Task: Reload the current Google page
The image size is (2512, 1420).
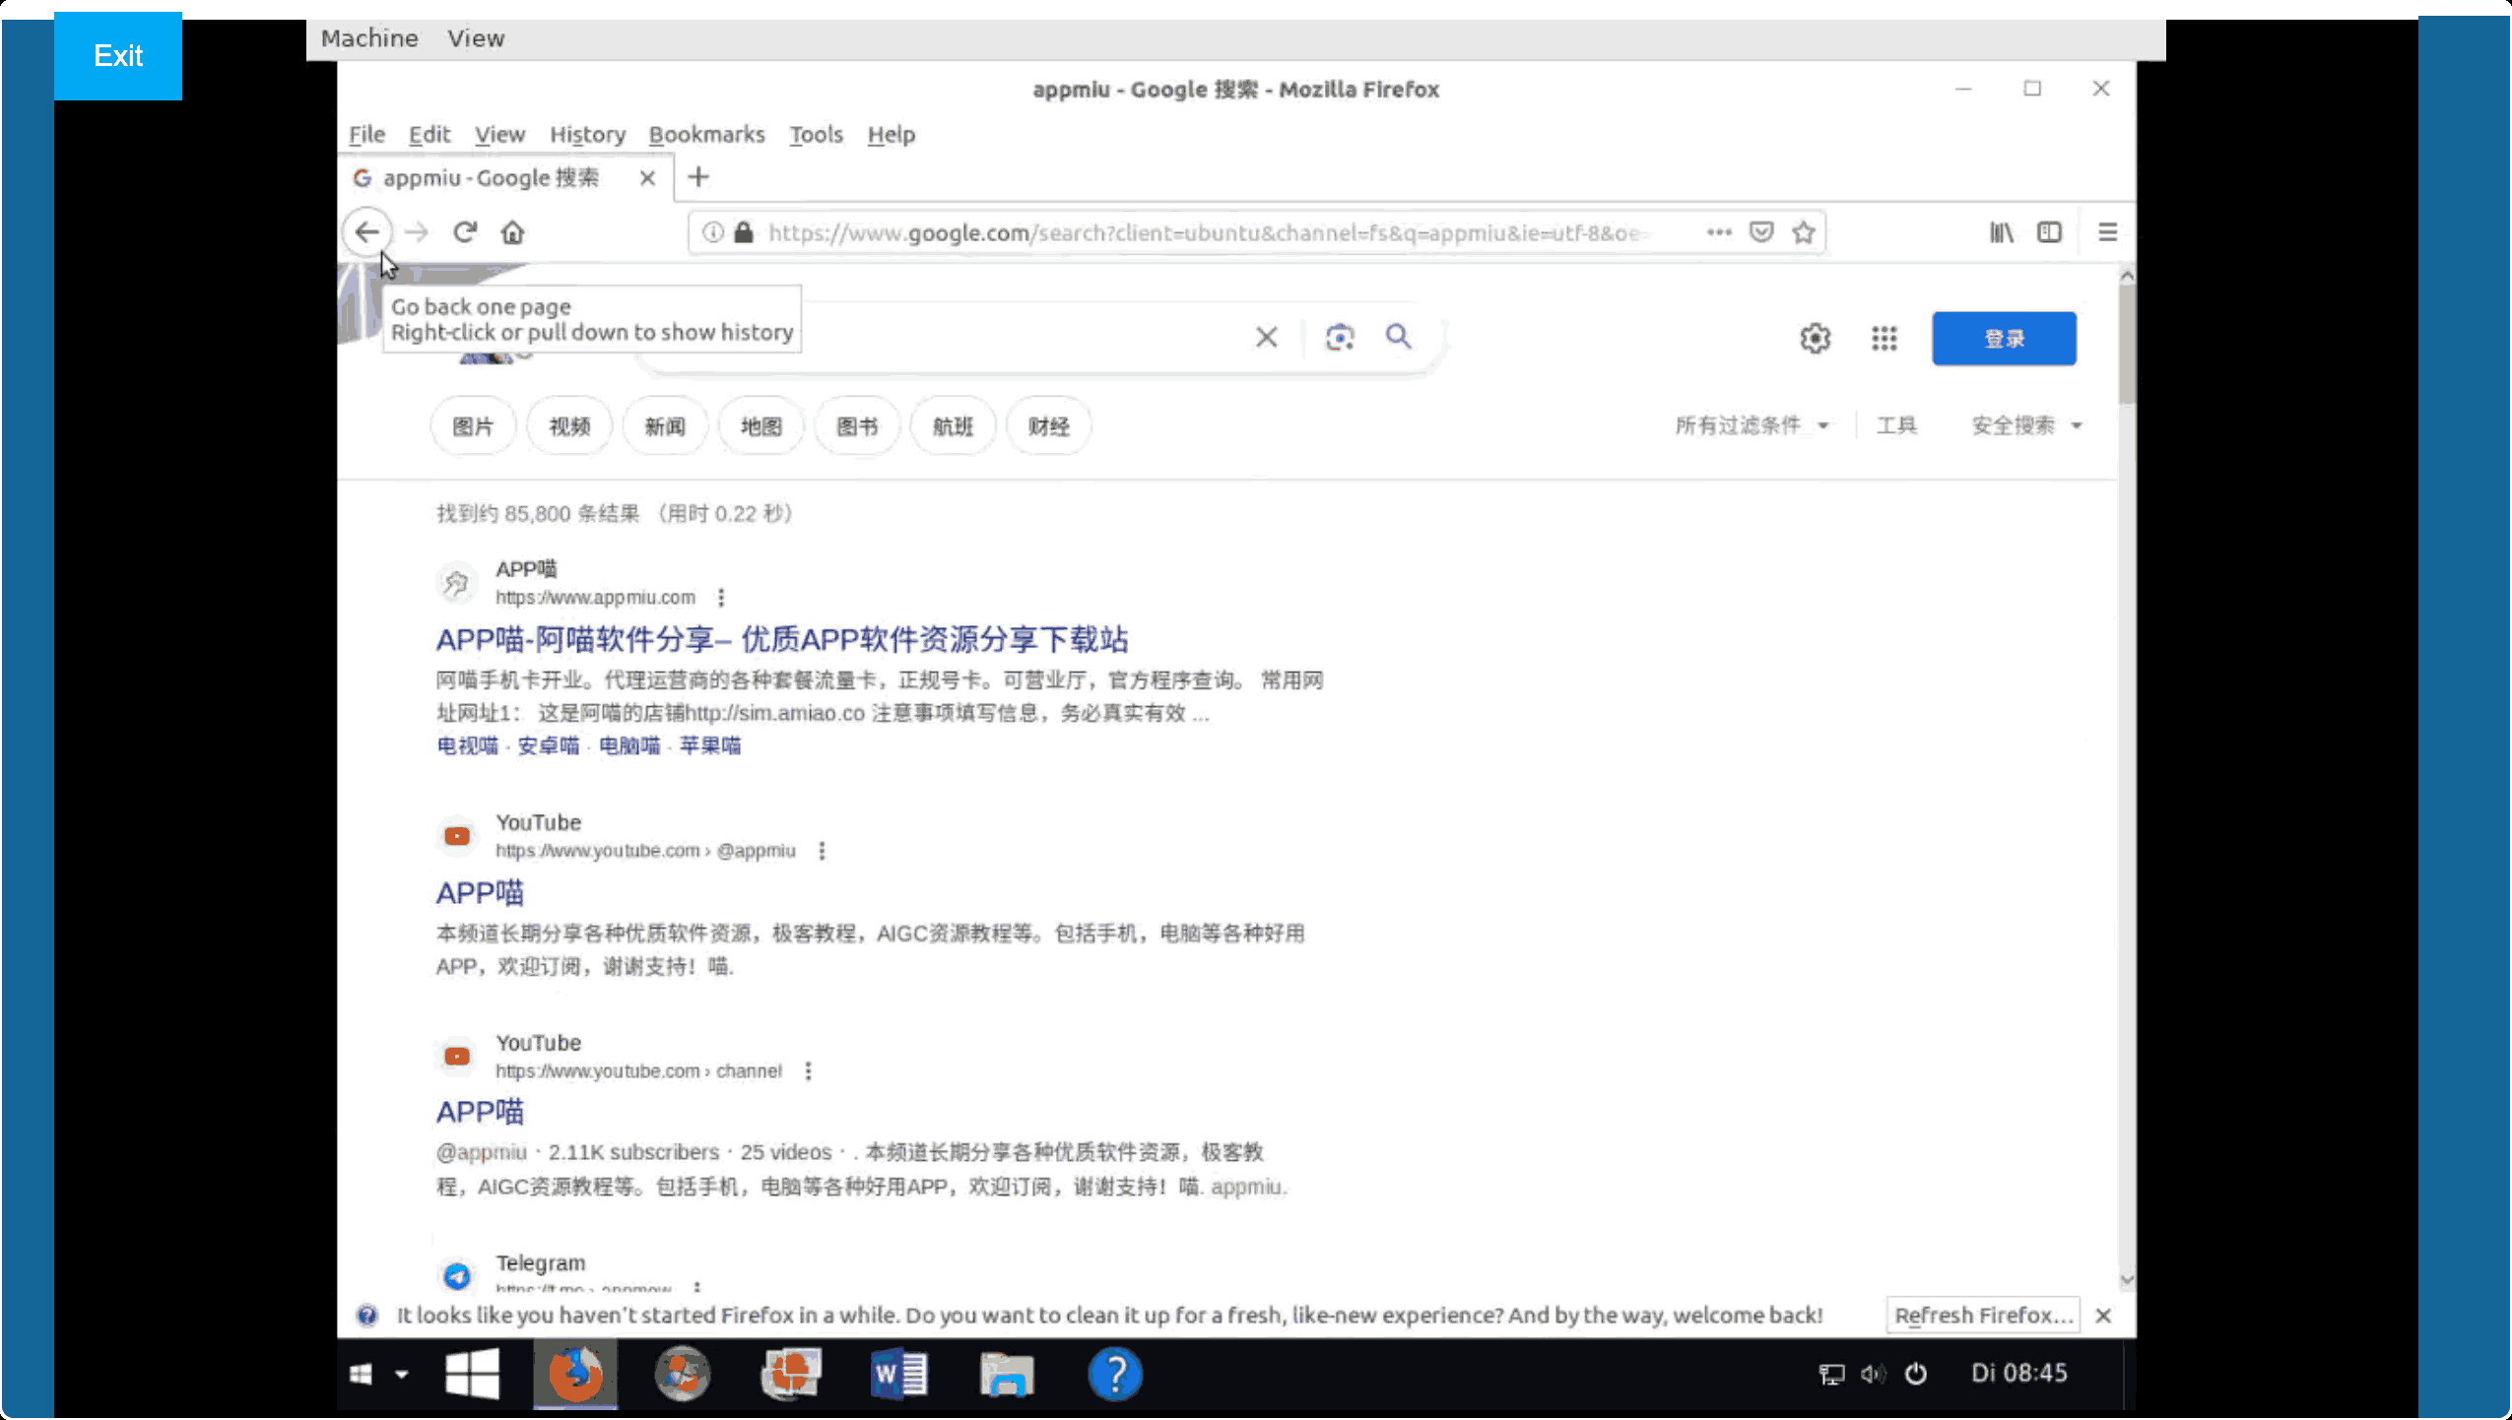Action: pyautogui.click(x=465, y=232)
